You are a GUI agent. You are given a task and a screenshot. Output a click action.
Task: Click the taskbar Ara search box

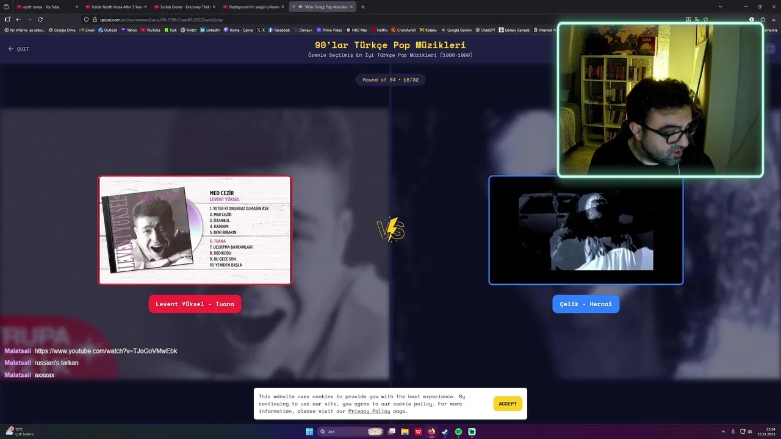pos(351,432)
